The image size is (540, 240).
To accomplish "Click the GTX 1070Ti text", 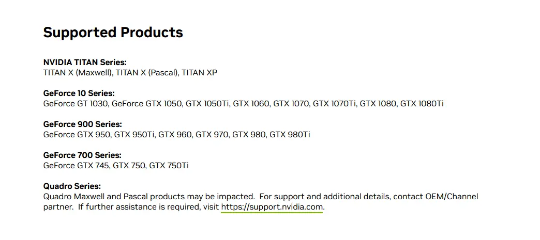I will (x=335, y=104).
